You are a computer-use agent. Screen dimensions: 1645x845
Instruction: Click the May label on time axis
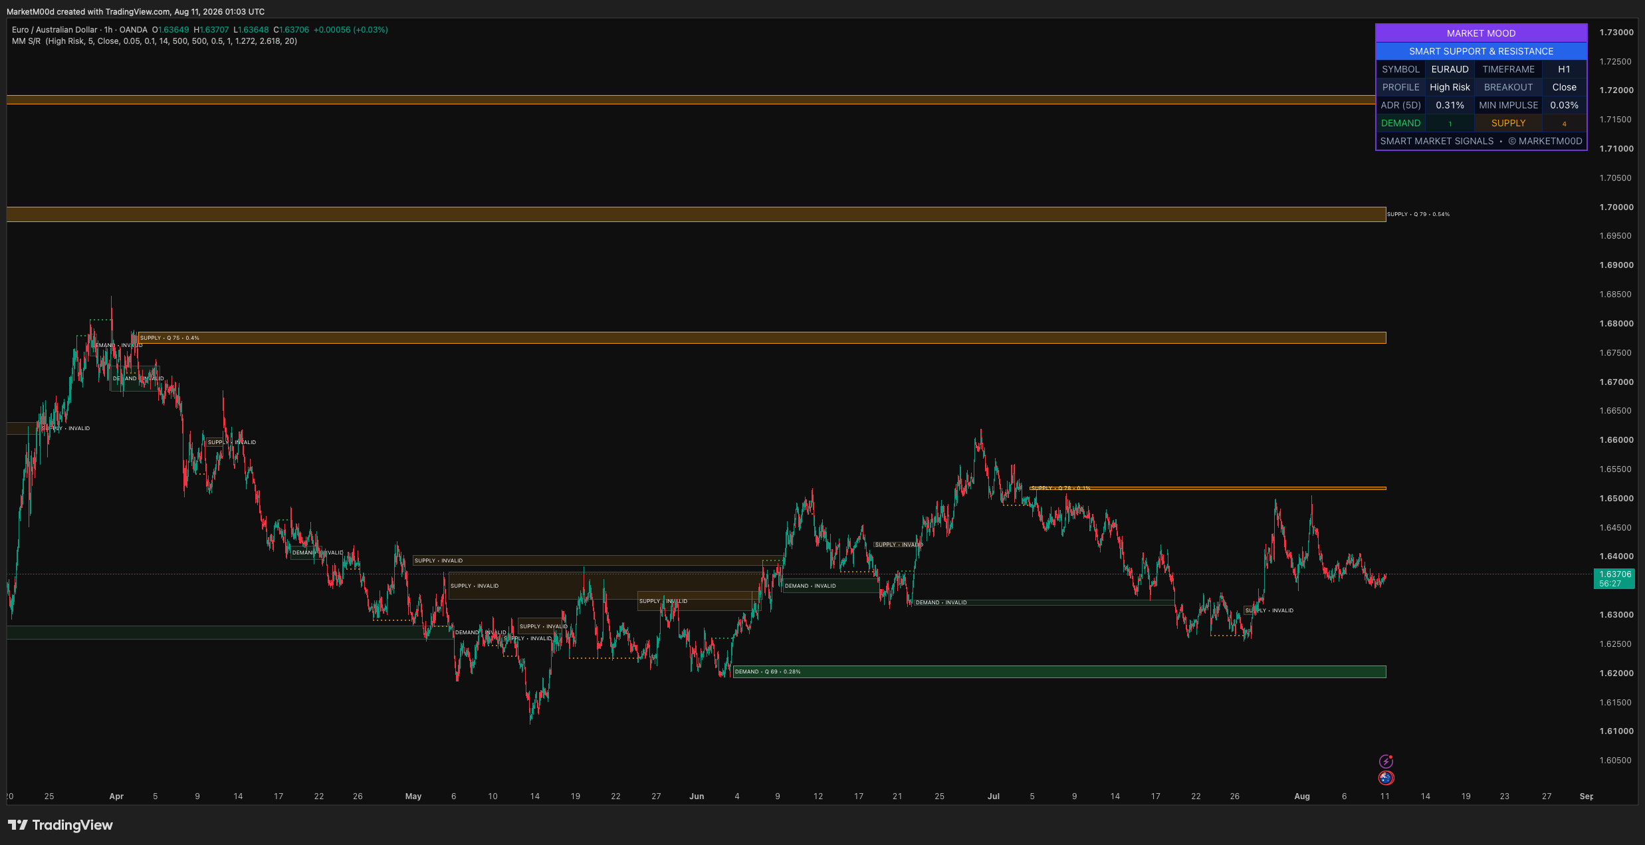[413, 796]
